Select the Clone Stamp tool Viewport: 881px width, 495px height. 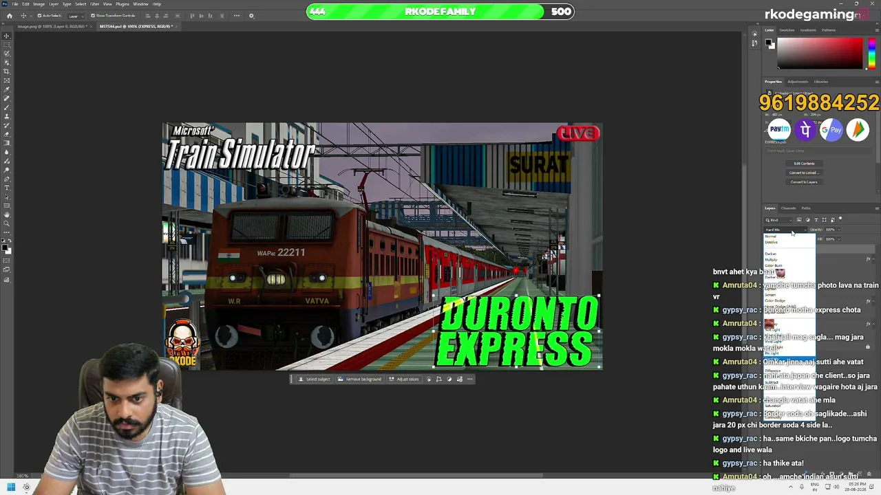click(7, 116)
